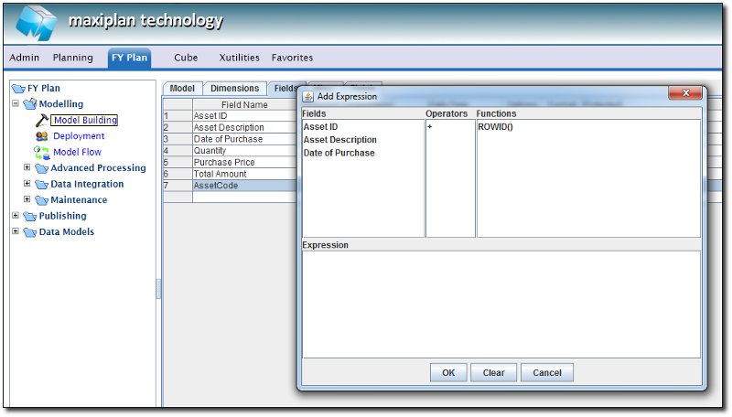The image size is (732, 417).
Task: Click the Model Flow icon
Action: (x=41, y=152)
